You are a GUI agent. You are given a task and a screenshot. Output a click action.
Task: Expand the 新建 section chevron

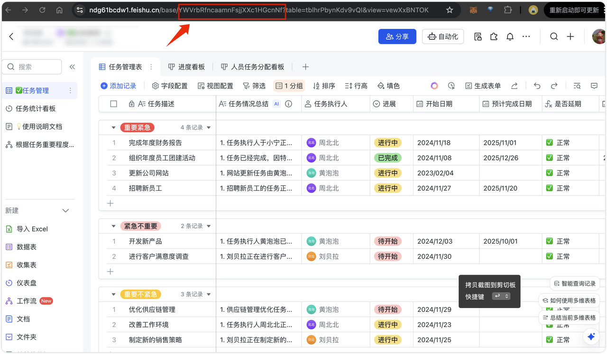(x=66, y=211)
